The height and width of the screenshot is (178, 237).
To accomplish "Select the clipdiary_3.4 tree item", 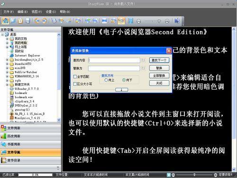I will [x=24, y=101].
